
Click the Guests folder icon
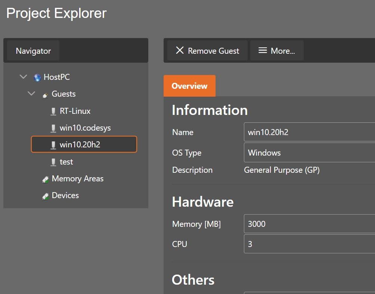pyautogui.click(x=45, y=95)
